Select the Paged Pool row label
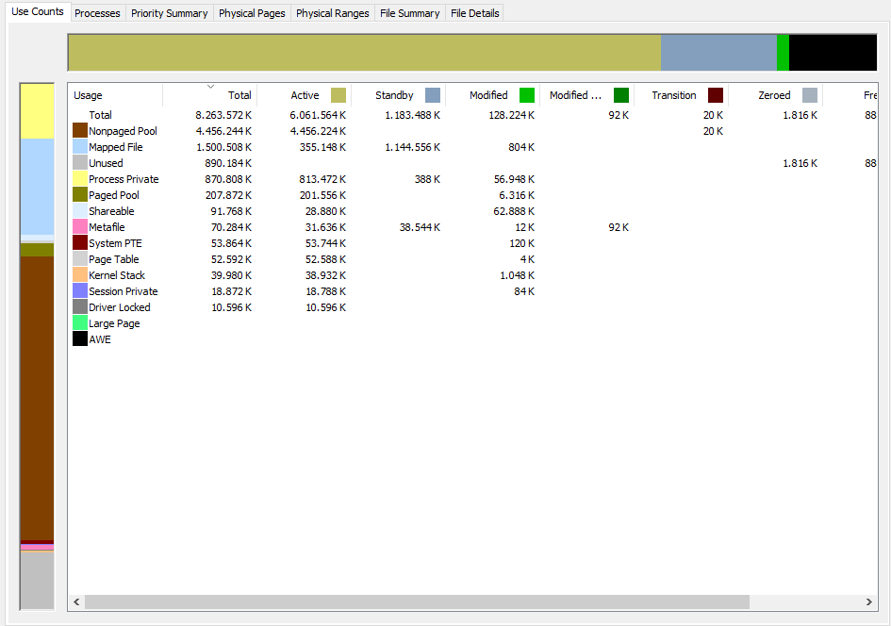 coord(114,195)
